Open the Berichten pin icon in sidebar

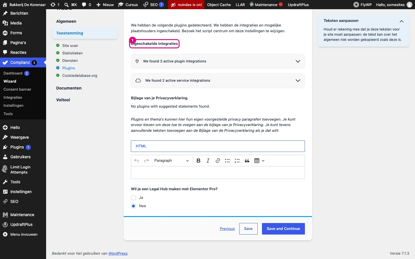click(5, 13)
